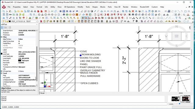Switch to the Model tab
The image size is (195, 109).
pos(42,93)
